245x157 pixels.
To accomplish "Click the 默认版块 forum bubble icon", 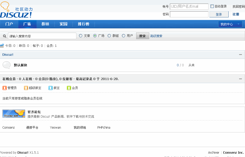I will tap(7, 65).
